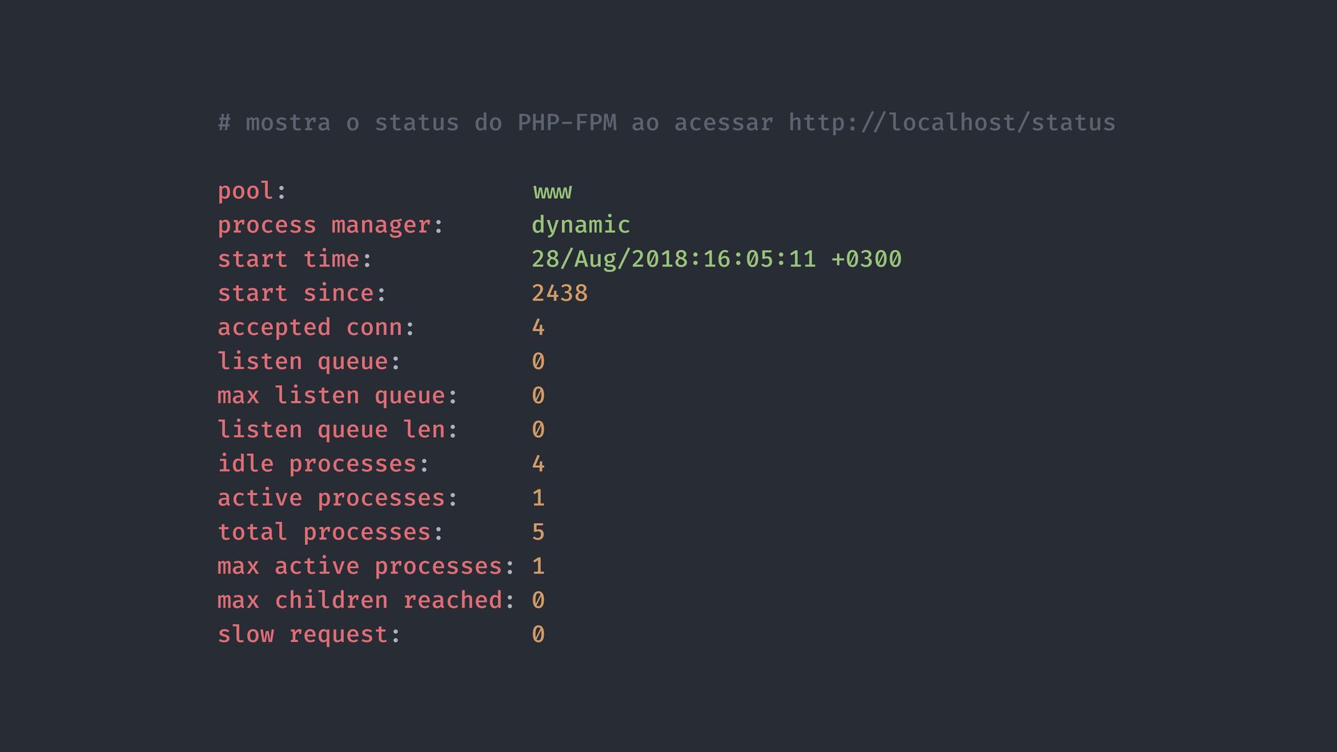This screenshot has height=752, width=1337.
Task: Click the idle processes value 4
Action: click(x=538, y=464)
